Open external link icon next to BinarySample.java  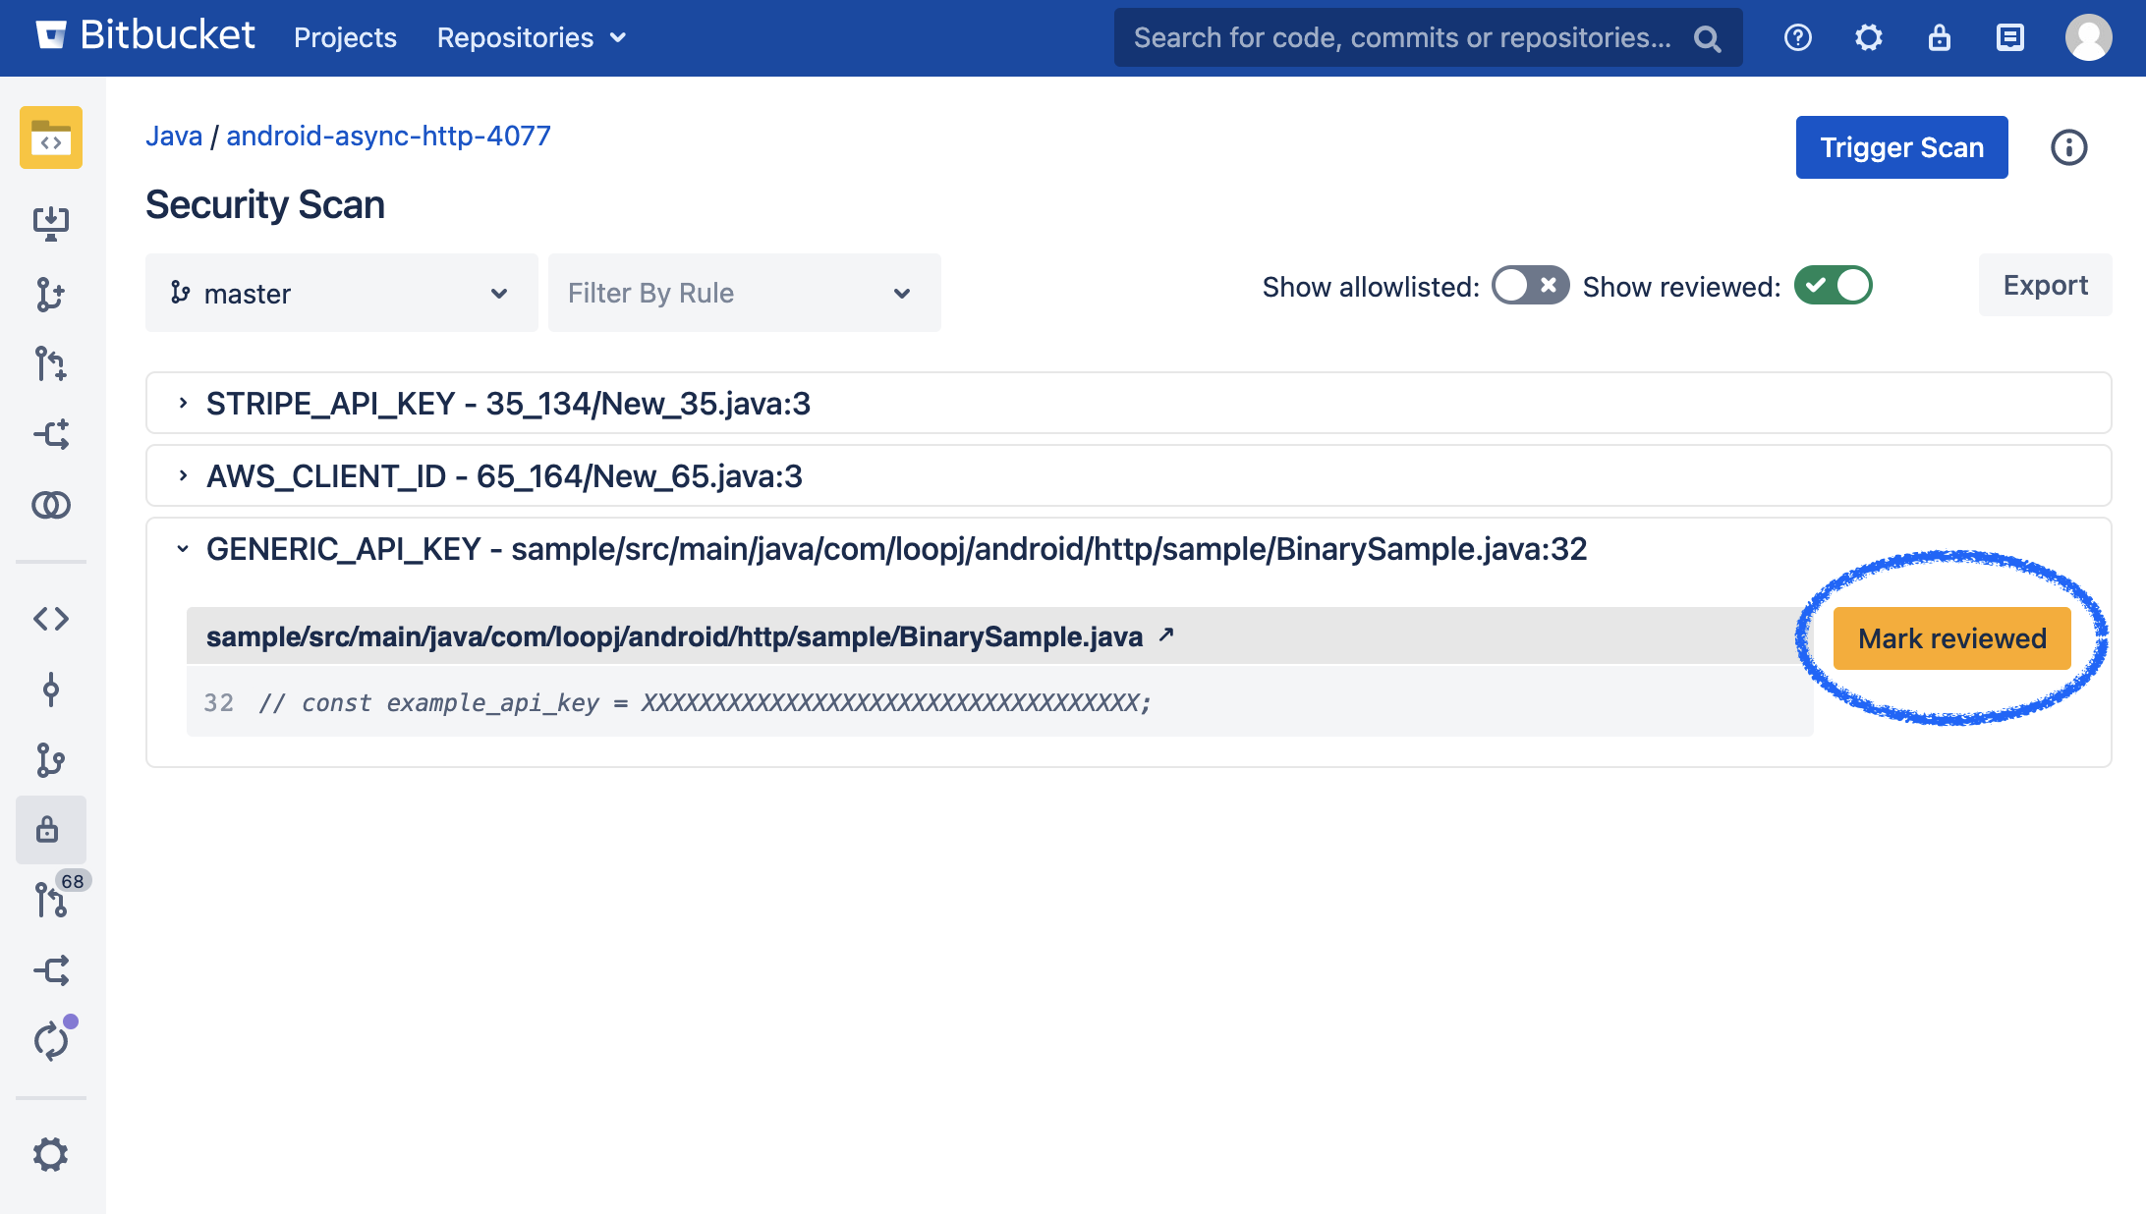(1166, 635)
